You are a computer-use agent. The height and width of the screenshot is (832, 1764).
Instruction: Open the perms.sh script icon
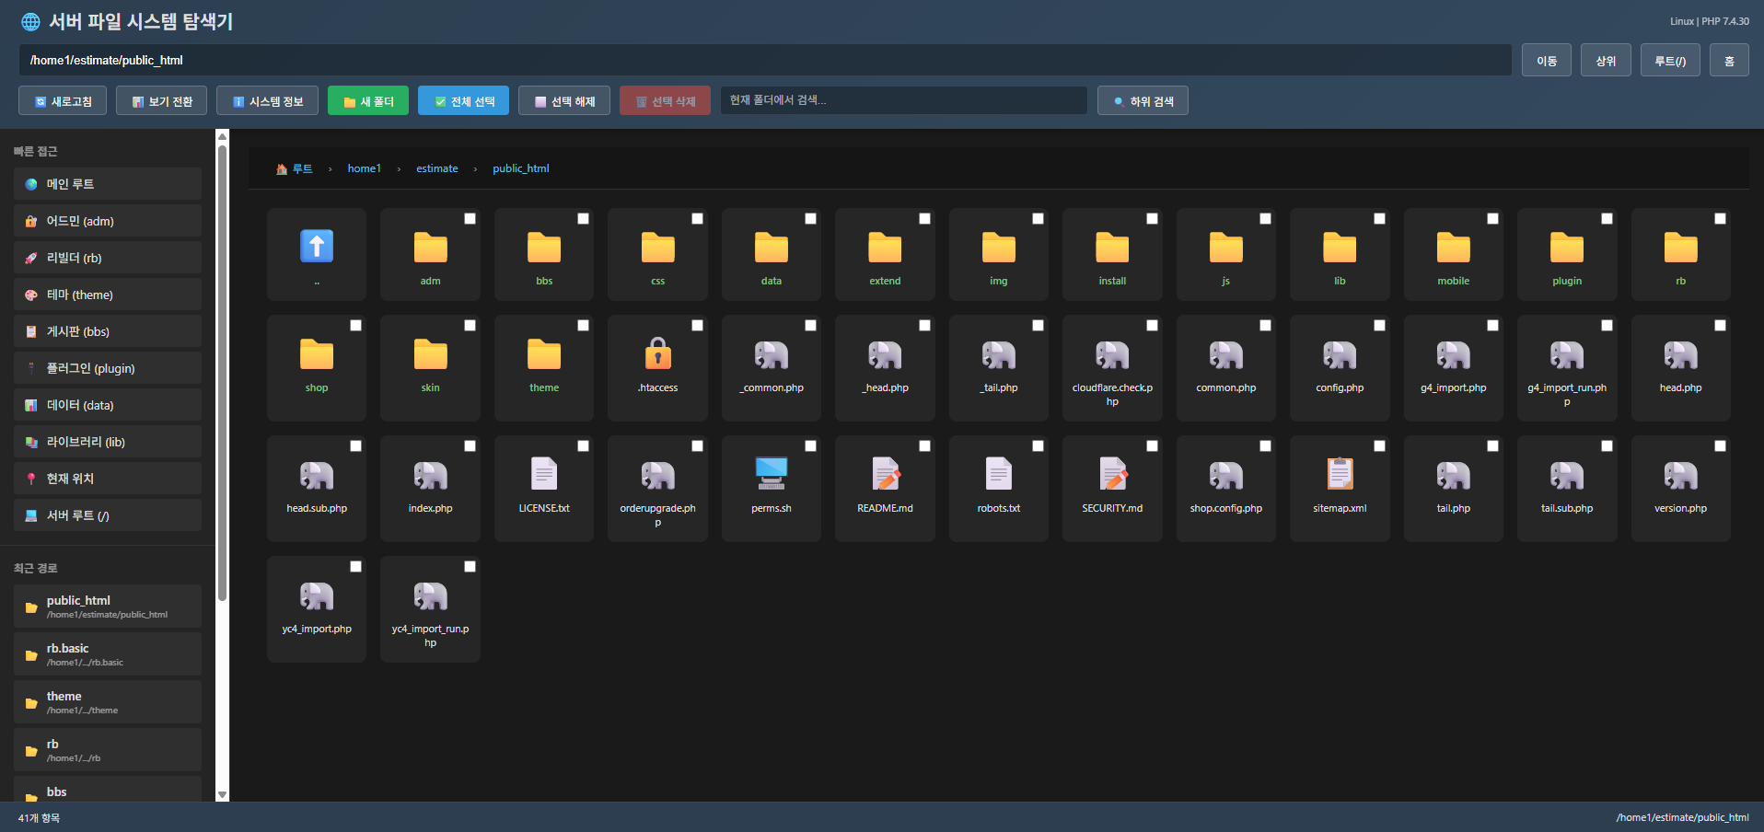click(771, 474)
